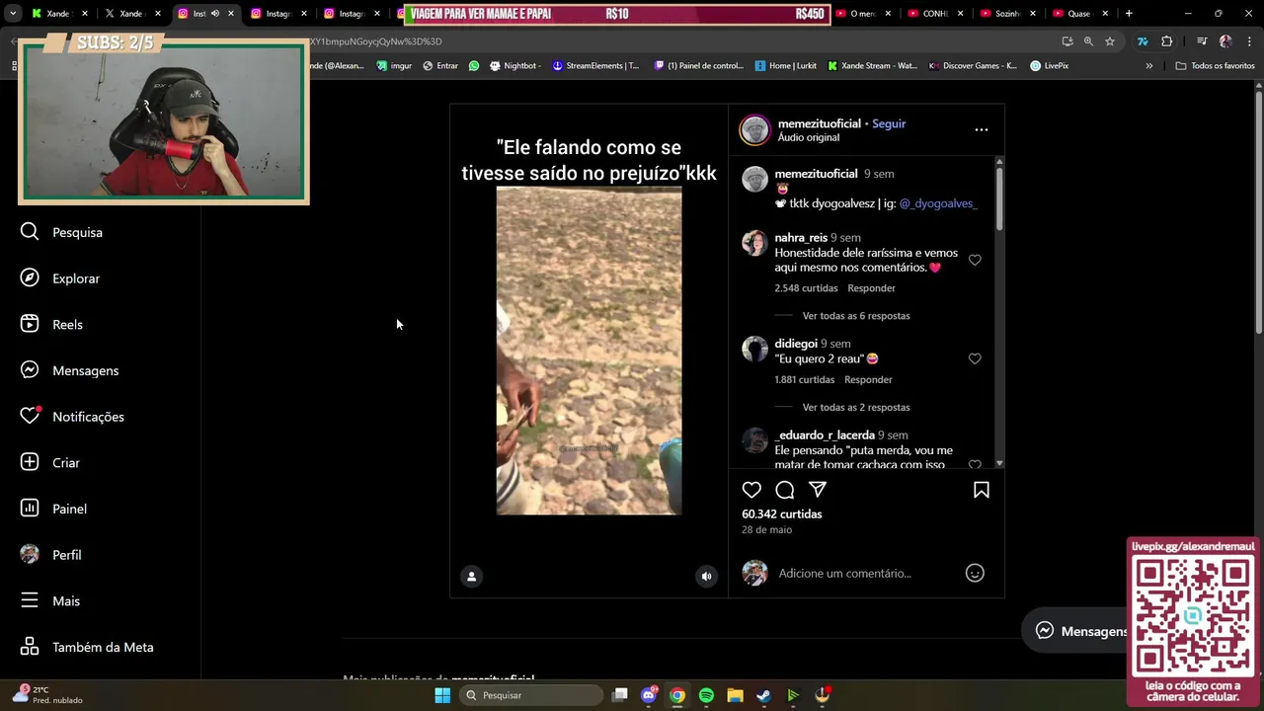The image size is (1264, 711).
Task: Open Discord from taskbar
Action: point(649,695)
